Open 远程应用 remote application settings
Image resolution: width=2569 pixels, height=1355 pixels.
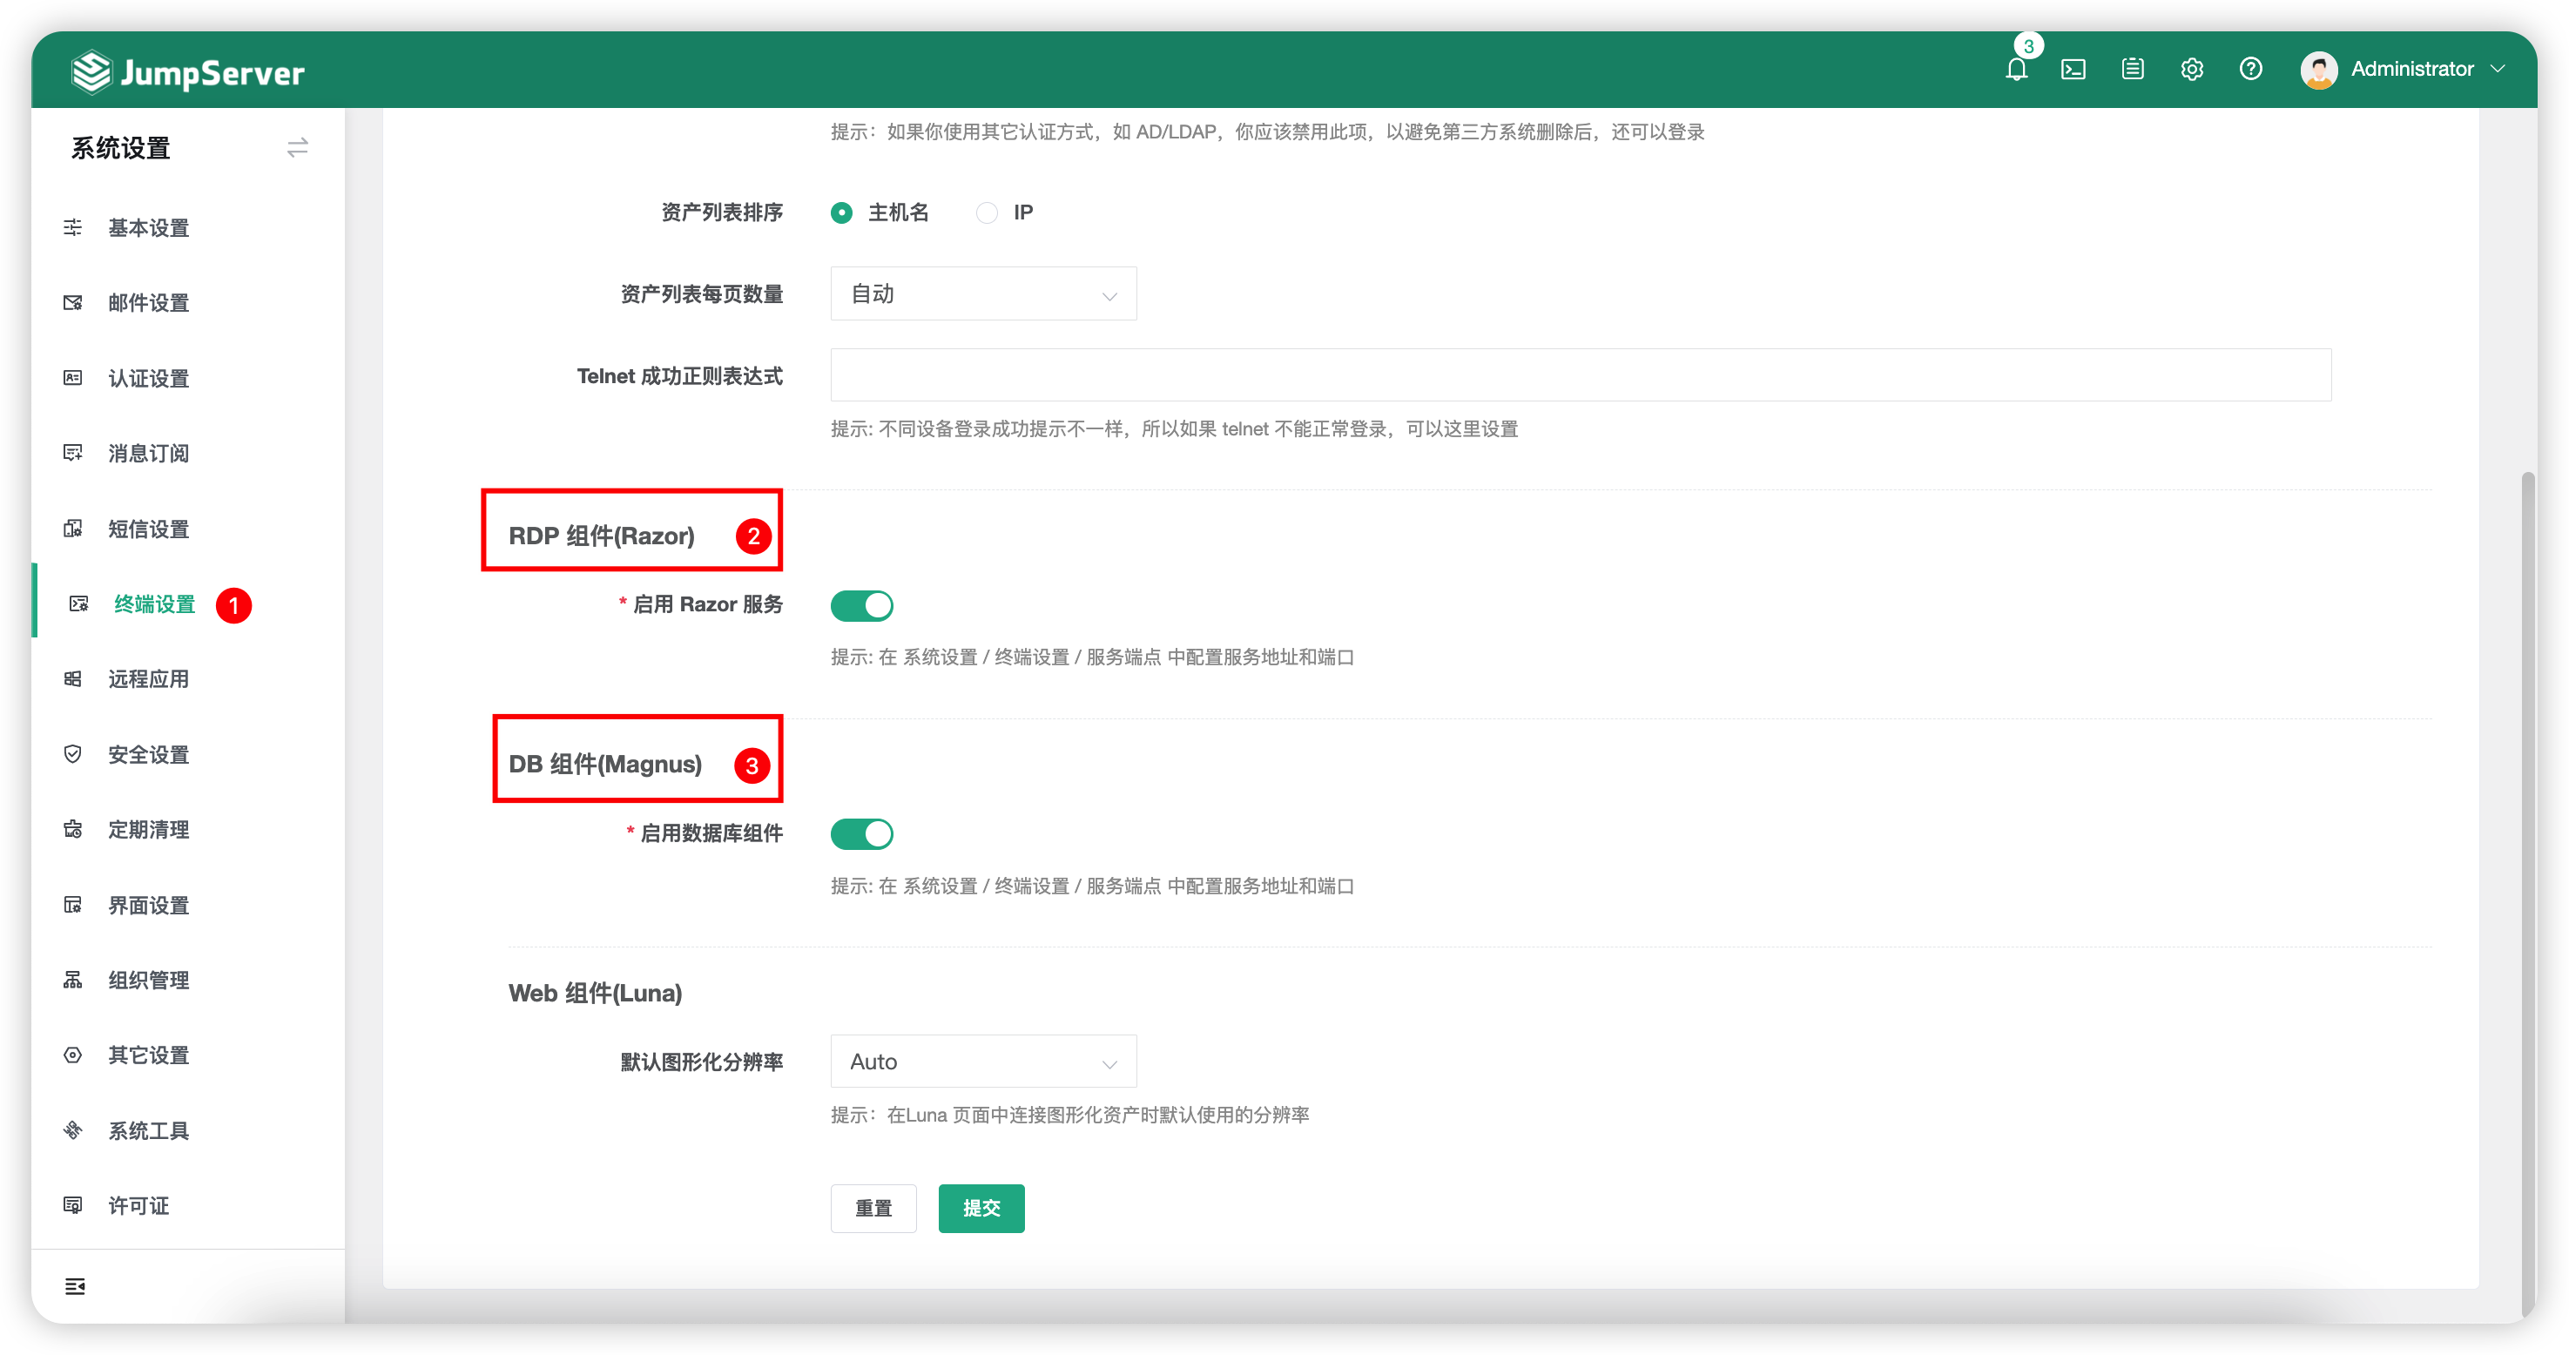click(x=149, y=679)
